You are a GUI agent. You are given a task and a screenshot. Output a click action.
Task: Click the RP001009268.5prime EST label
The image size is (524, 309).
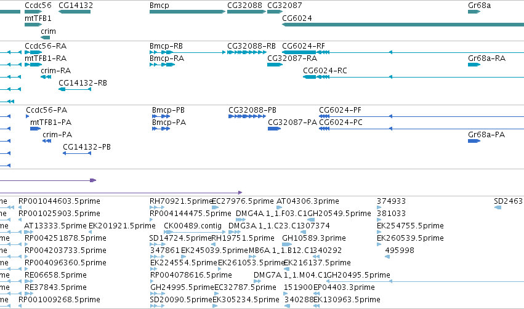pyautogui.click(x=59, y=300)
